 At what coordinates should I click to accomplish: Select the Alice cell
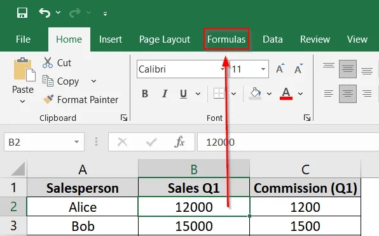pos(83,207)
